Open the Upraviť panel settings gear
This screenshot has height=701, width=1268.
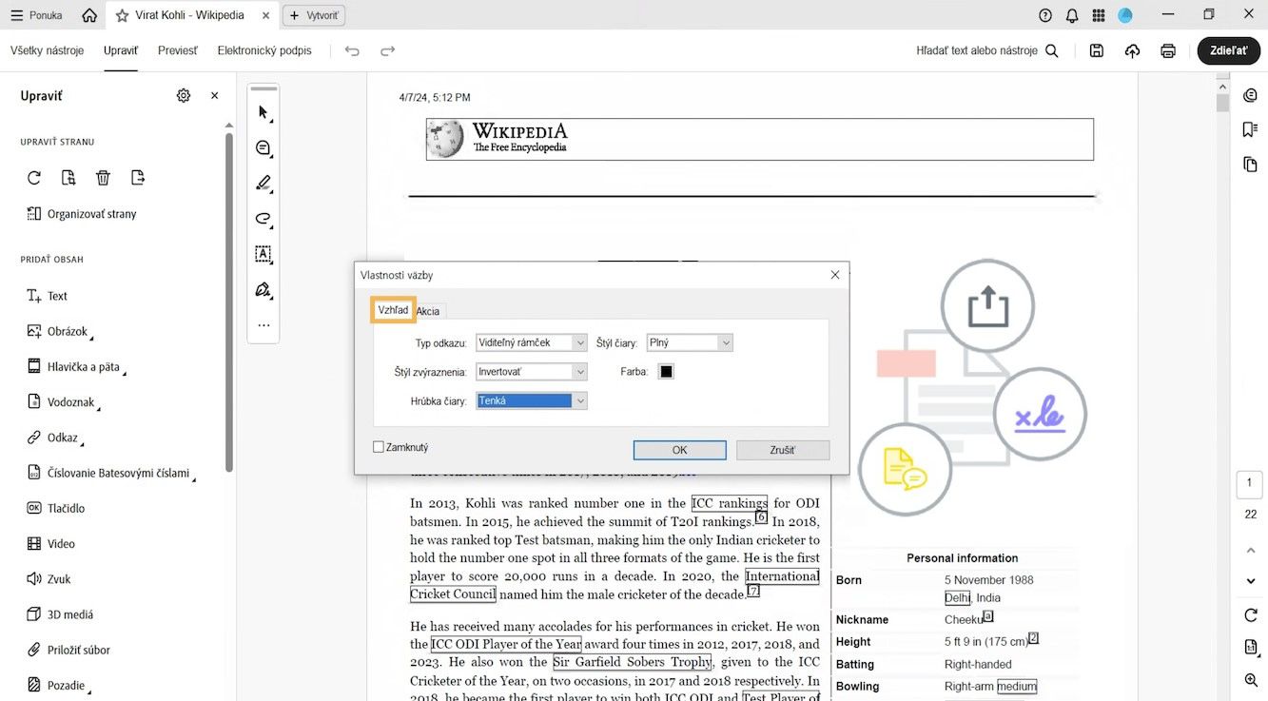(x=184, y=96)
